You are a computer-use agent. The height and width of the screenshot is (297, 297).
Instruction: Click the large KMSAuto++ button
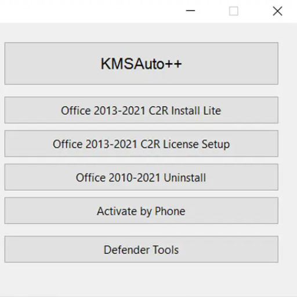coord(142,63)
